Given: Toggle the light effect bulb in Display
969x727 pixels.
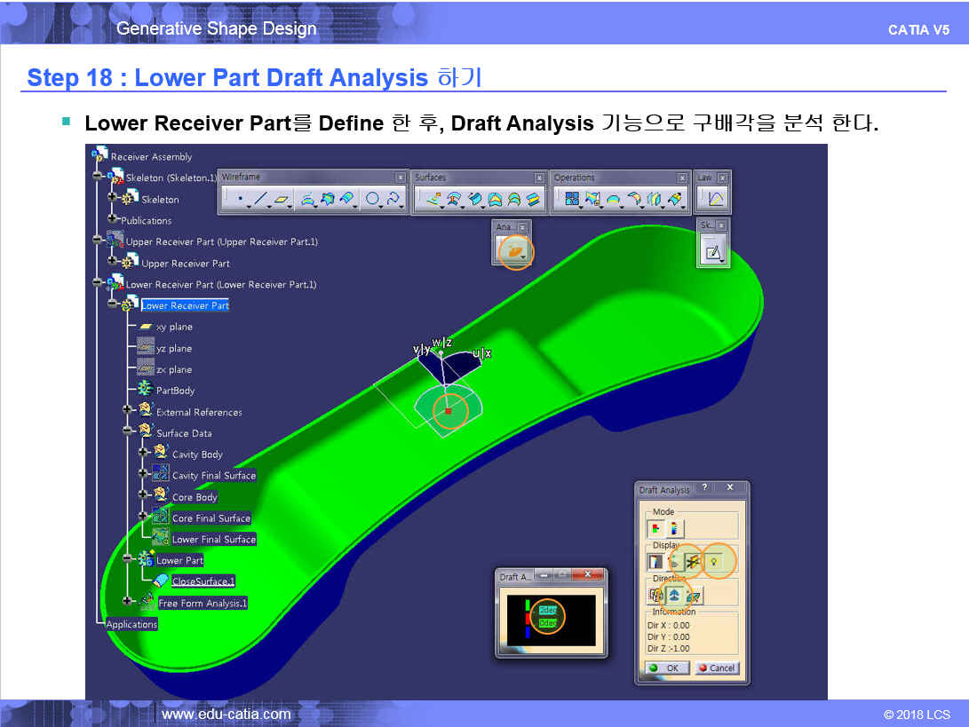Looking at the screenshot, I should click(714, 562).
